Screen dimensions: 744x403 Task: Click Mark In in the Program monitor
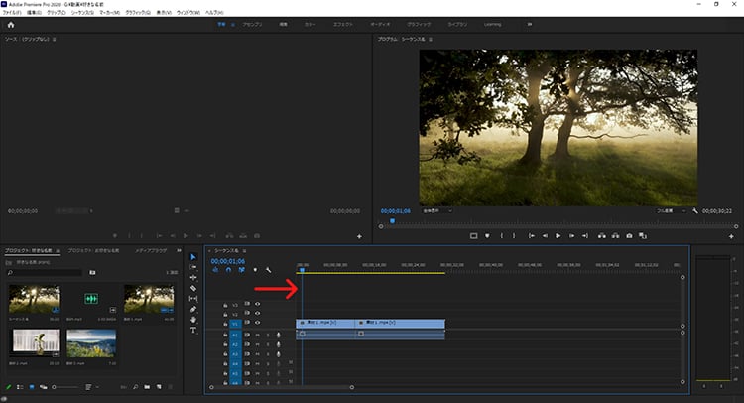(x=502, y=236)
